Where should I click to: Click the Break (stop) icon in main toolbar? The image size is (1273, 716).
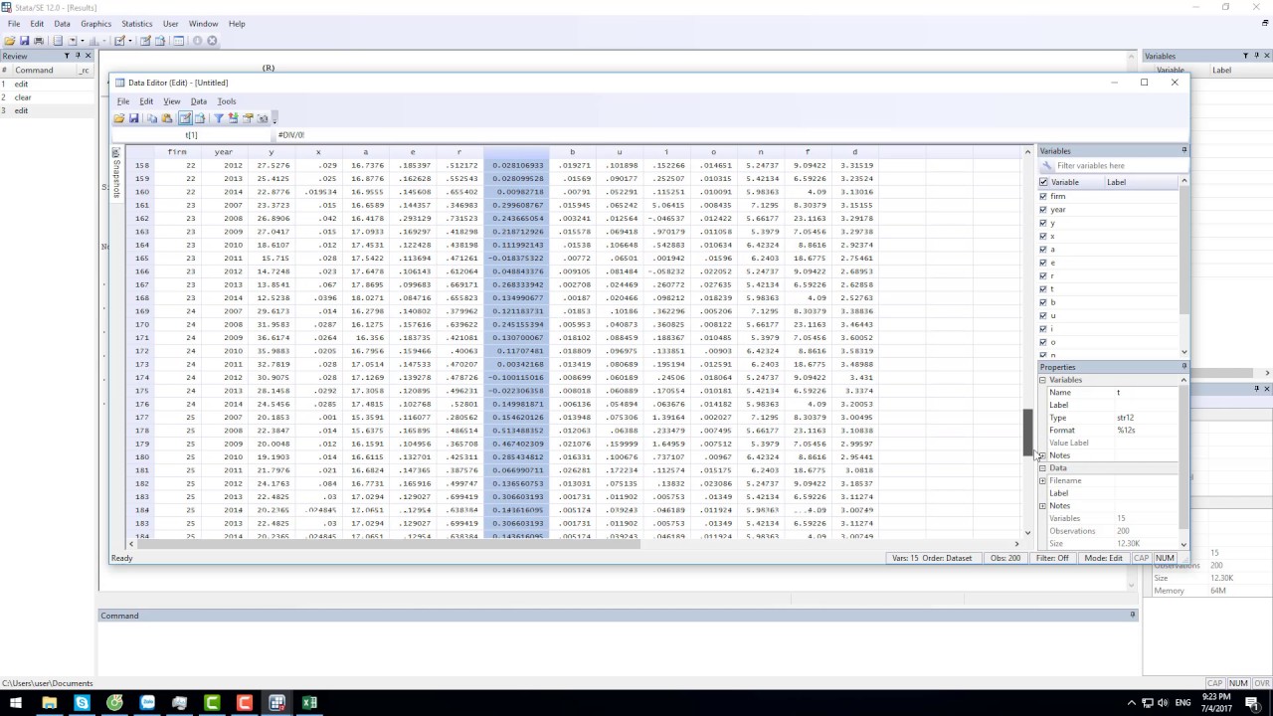pos(212,41)
